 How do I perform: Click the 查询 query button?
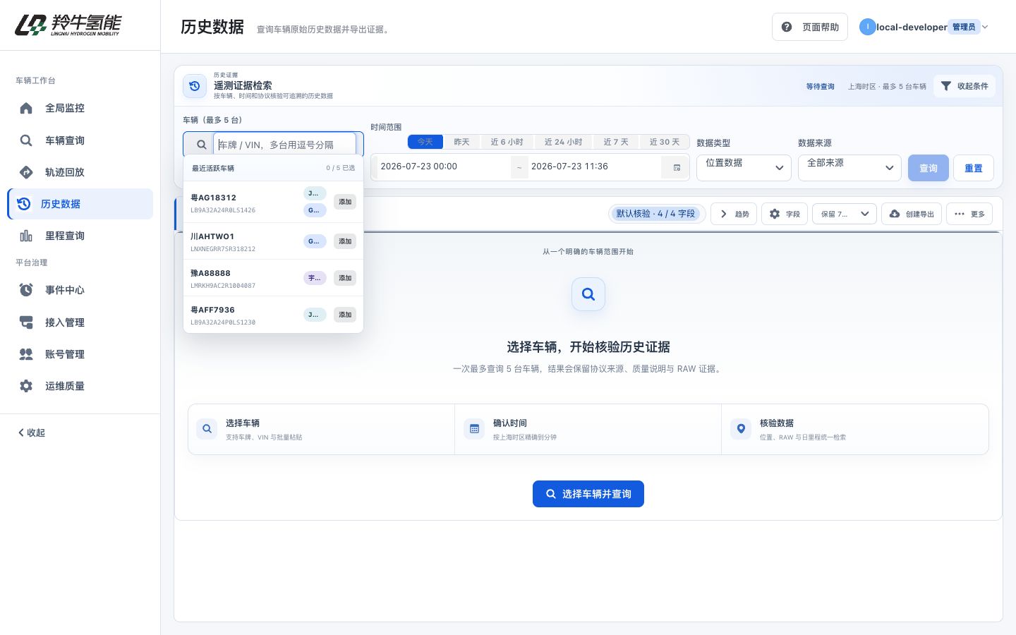tap(929, 168)
